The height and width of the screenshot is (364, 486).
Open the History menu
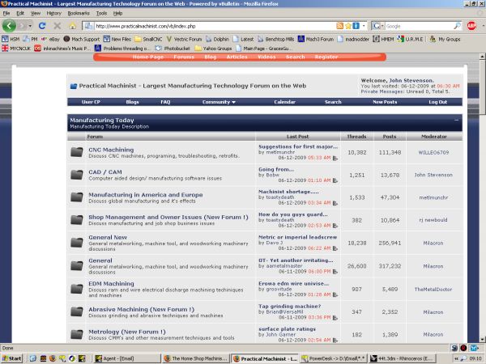coord(53,13)
